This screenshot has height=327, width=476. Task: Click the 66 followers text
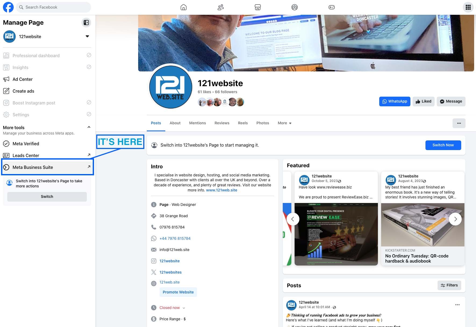tap(226, 92)
